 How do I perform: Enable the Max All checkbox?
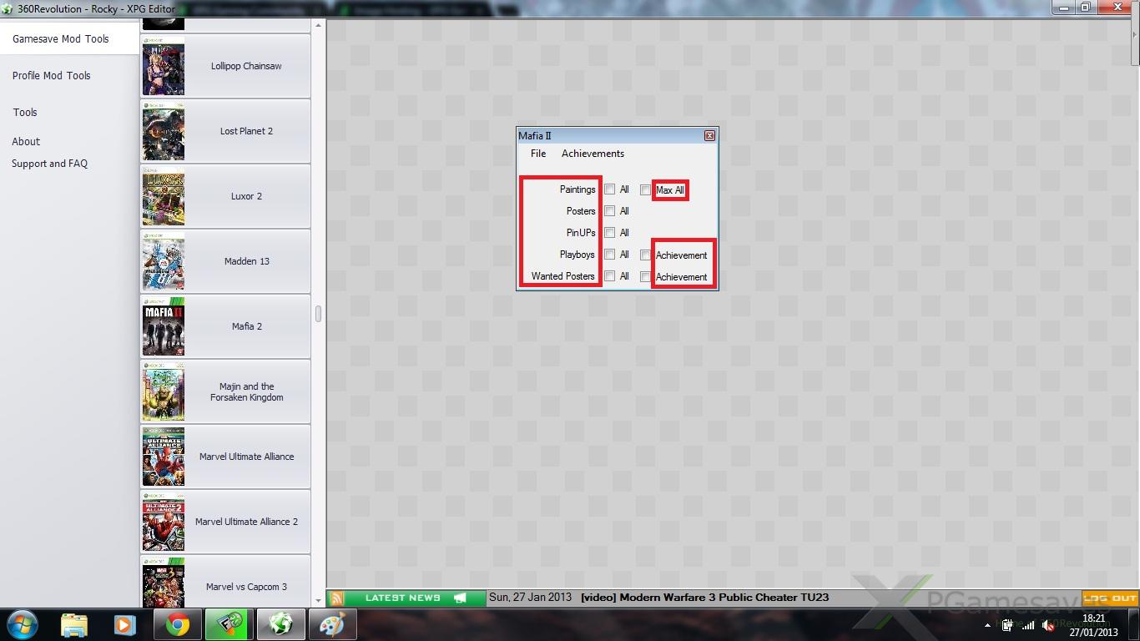coord(645,190)
